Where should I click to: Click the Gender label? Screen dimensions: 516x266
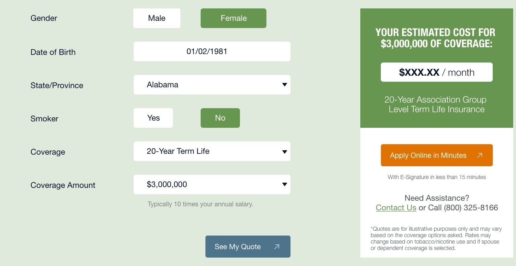(x=44, y=18)
